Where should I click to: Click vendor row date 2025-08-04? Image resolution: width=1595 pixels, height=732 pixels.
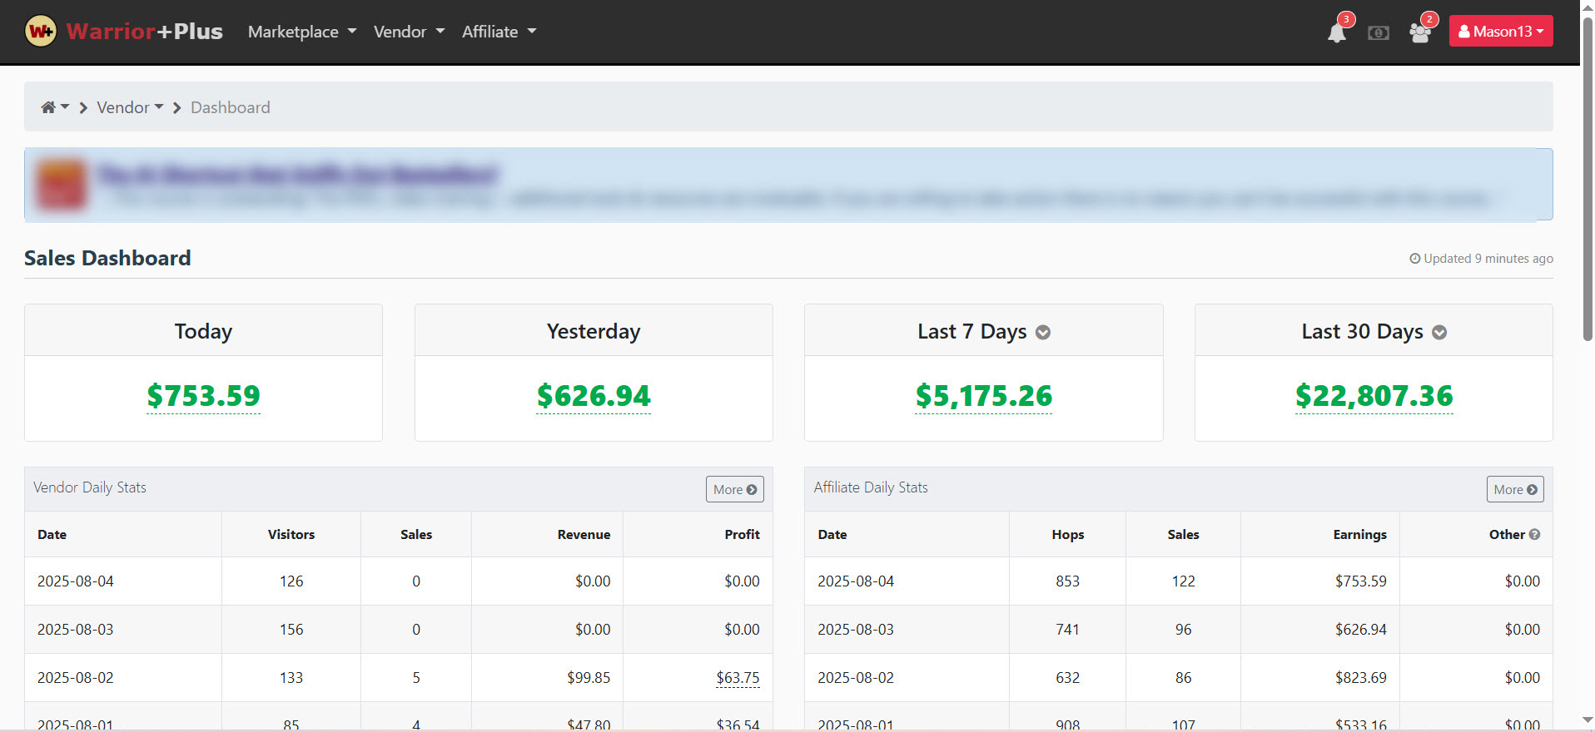(76, 581)
